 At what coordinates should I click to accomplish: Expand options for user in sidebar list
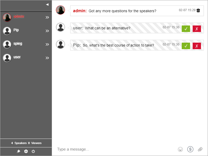(47, 58)
